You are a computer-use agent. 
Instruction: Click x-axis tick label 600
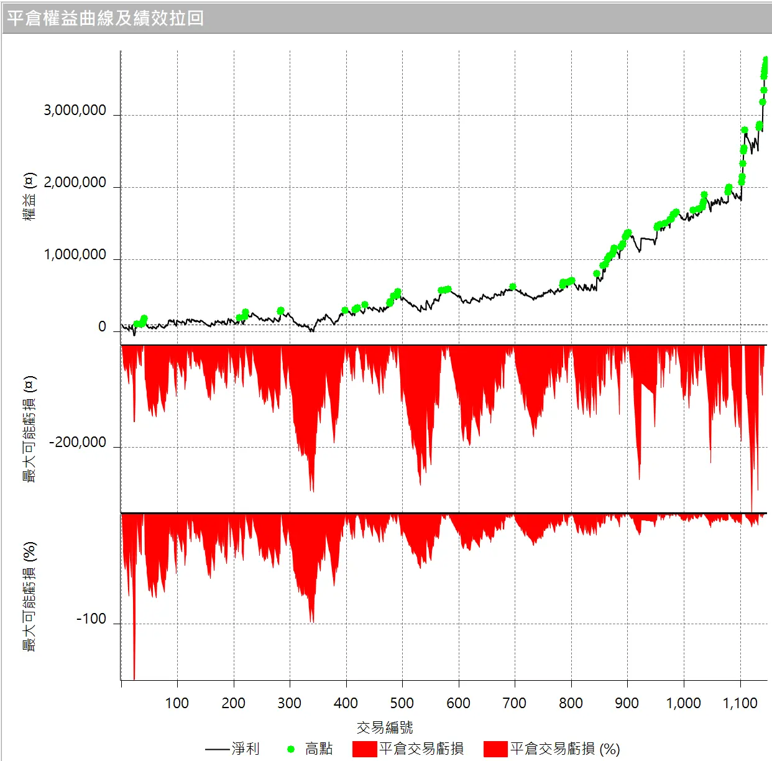(x=459, y=703)
